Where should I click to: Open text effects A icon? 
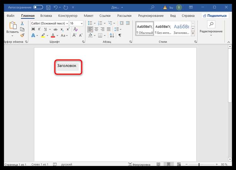tap(33, 35)
